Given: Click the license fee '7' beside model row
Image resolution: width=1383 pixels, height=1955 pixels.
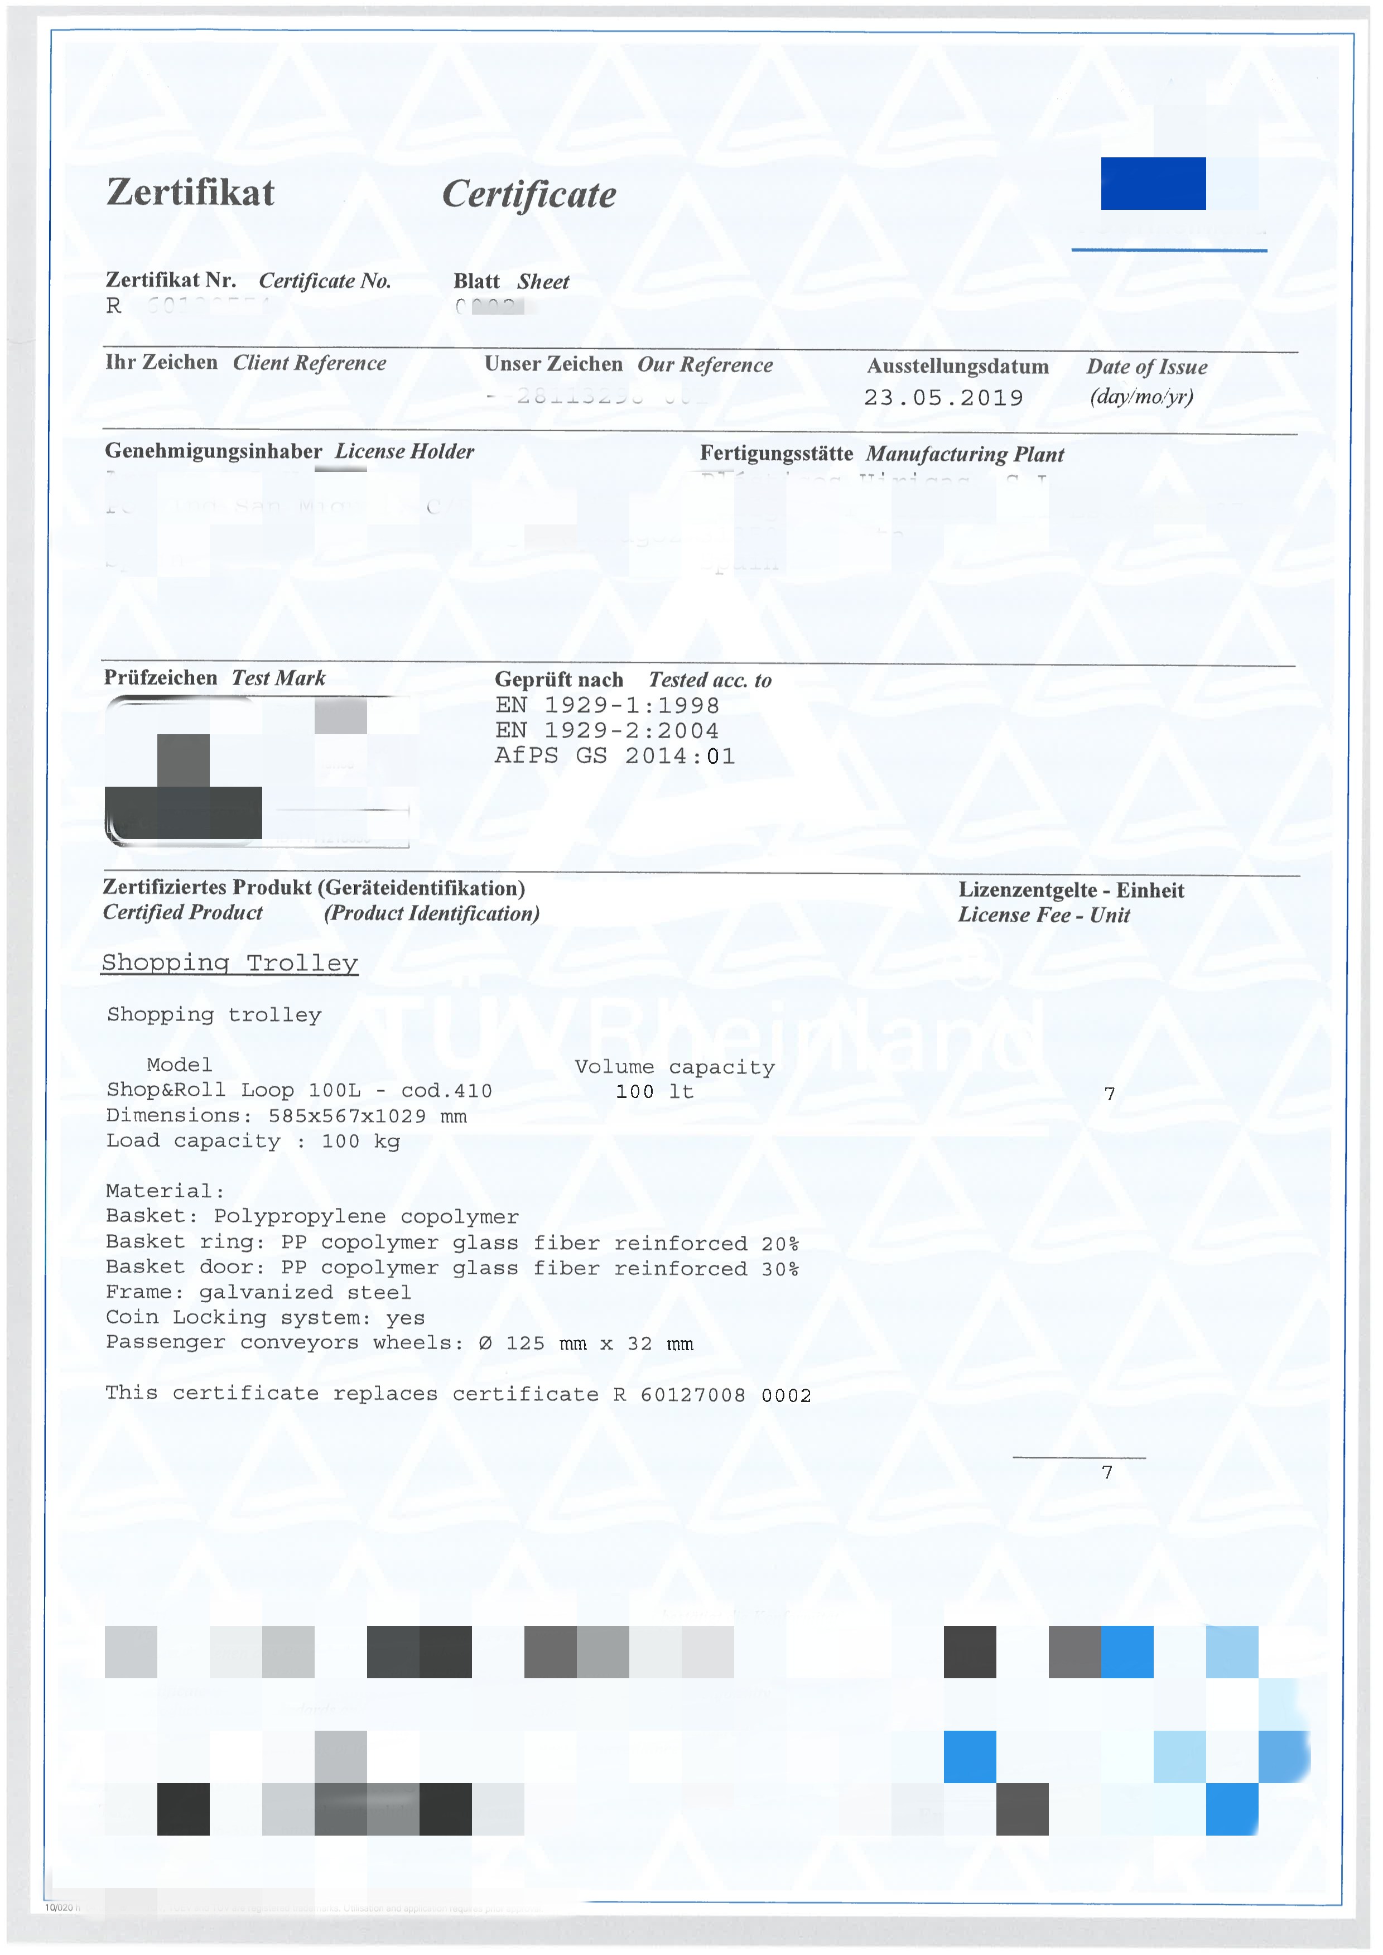Looking at the screenshot, I should click(x=1109, y=1094).
